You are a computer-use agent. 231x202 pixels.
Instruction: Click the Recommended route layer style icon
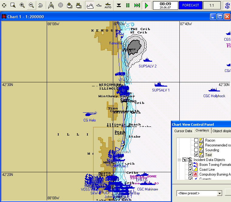coord(201,145)
